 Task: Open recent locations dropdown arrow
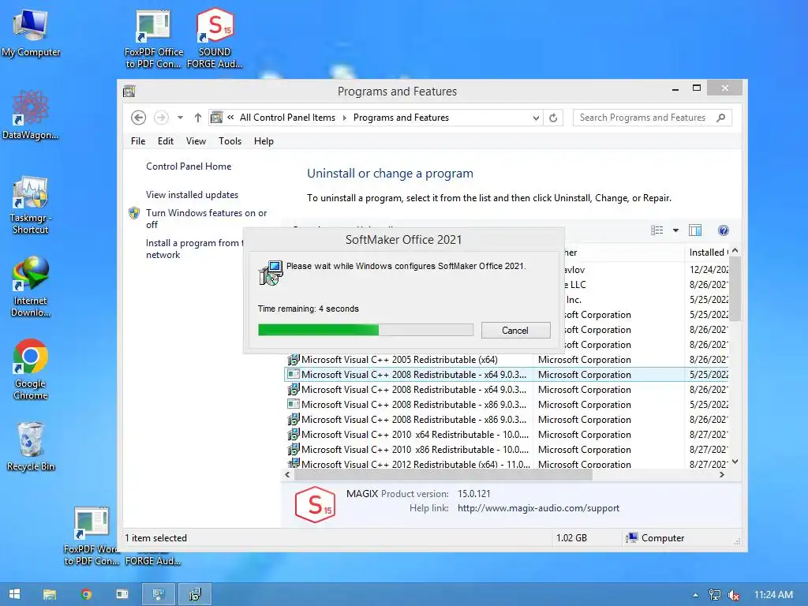coord(181,118)
